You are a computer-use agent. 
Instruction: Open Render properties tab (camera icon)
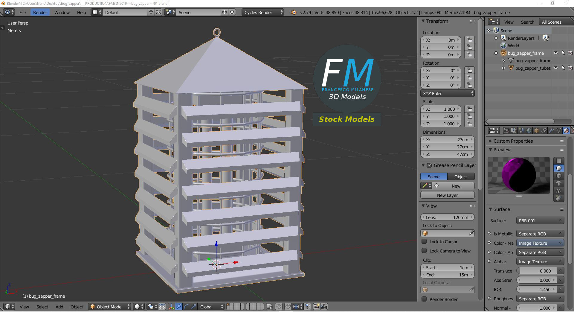tap(506, 131)
